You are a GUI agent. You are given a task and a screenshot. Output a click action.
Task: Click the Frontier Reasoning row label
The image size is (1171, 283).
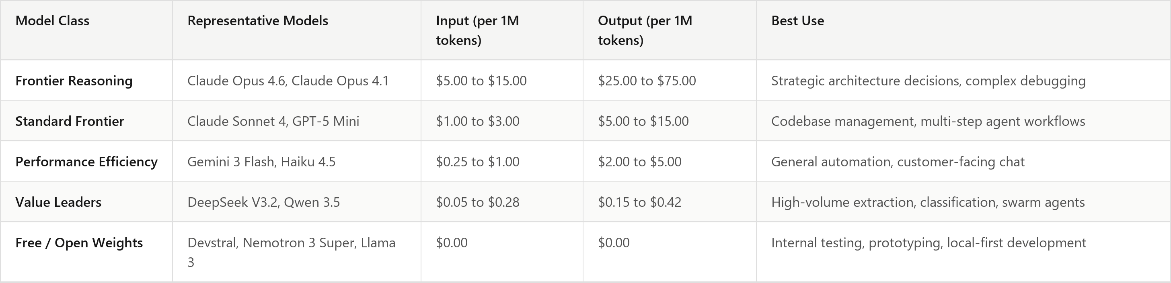pos(74,81)
